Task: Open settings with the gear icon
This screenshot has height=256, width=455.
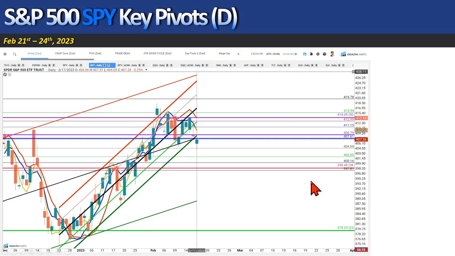Action: (x=318, y=54)
